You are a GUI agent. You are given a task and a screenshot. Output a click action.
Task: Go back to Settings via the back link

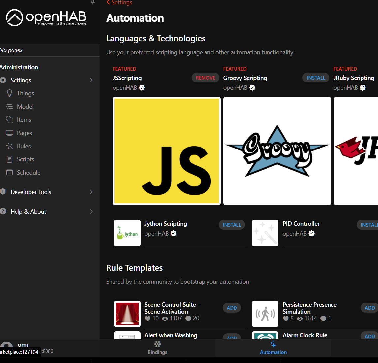click(x=119, y=3)
